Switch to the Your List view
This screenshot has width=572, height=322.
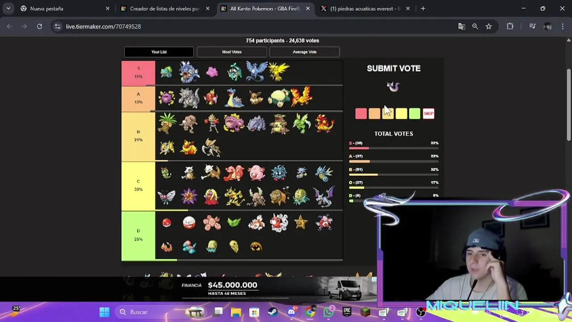point(159,52)
